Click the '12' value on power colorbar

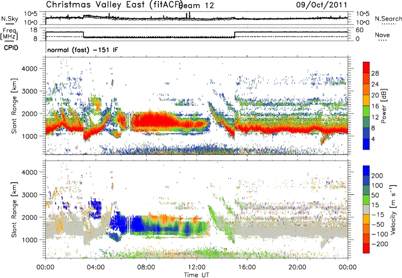tap(375, 117)
